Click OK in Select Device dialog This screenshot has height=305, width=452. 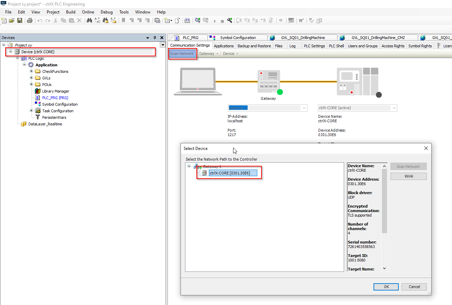click(x=386, y=287)
